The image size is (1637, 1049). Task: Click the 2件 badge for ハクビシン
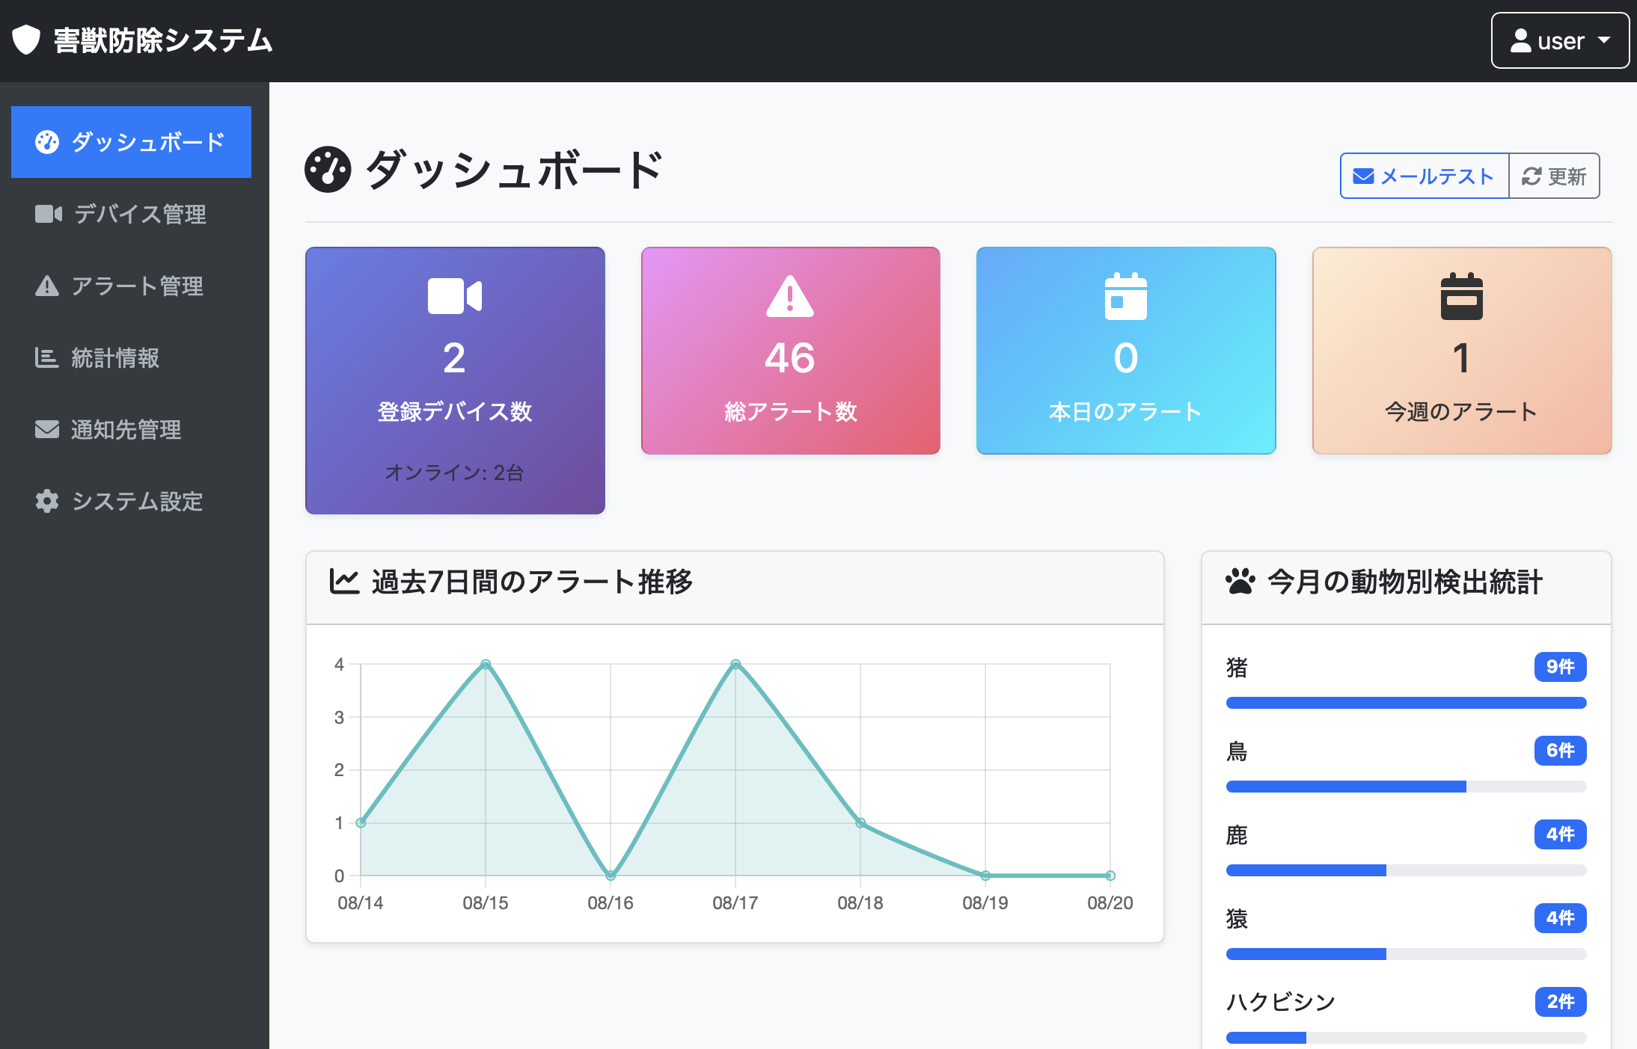point(1561,1002)
